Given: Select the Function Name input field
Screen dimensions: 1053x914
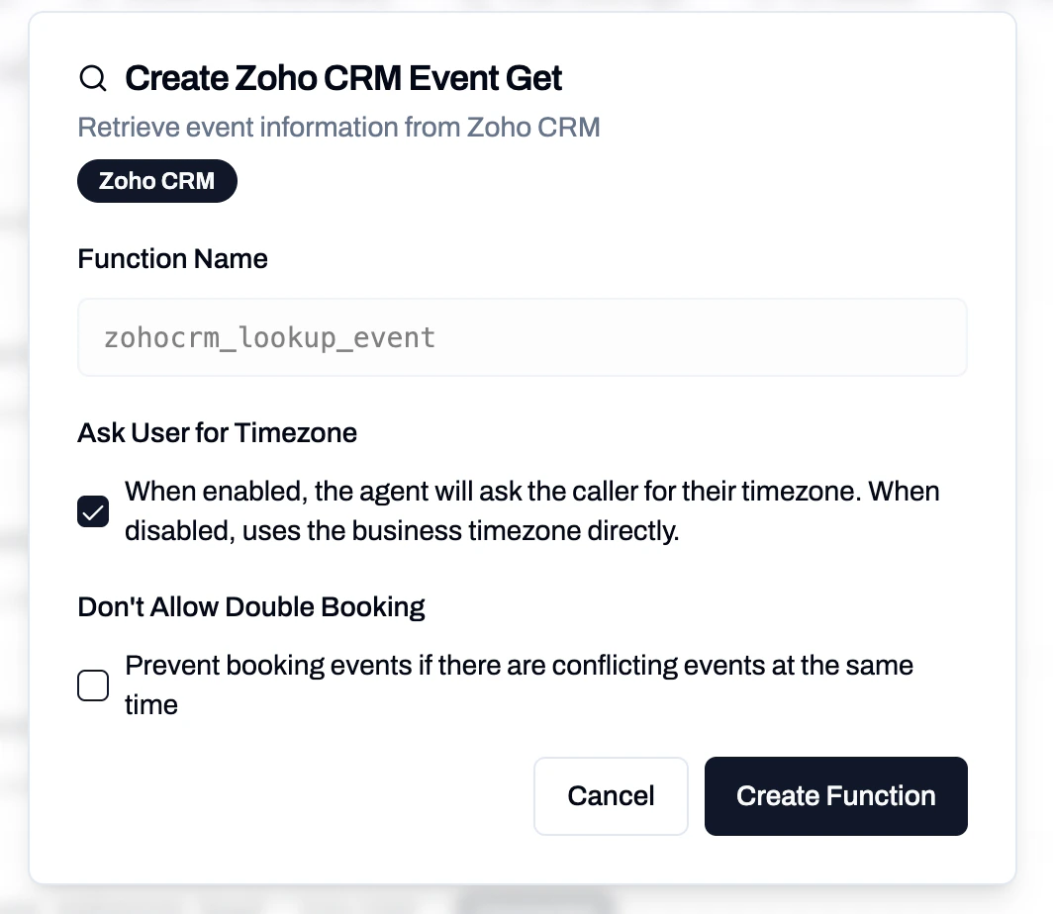Looking at the screenshot, I should [522, 336].
